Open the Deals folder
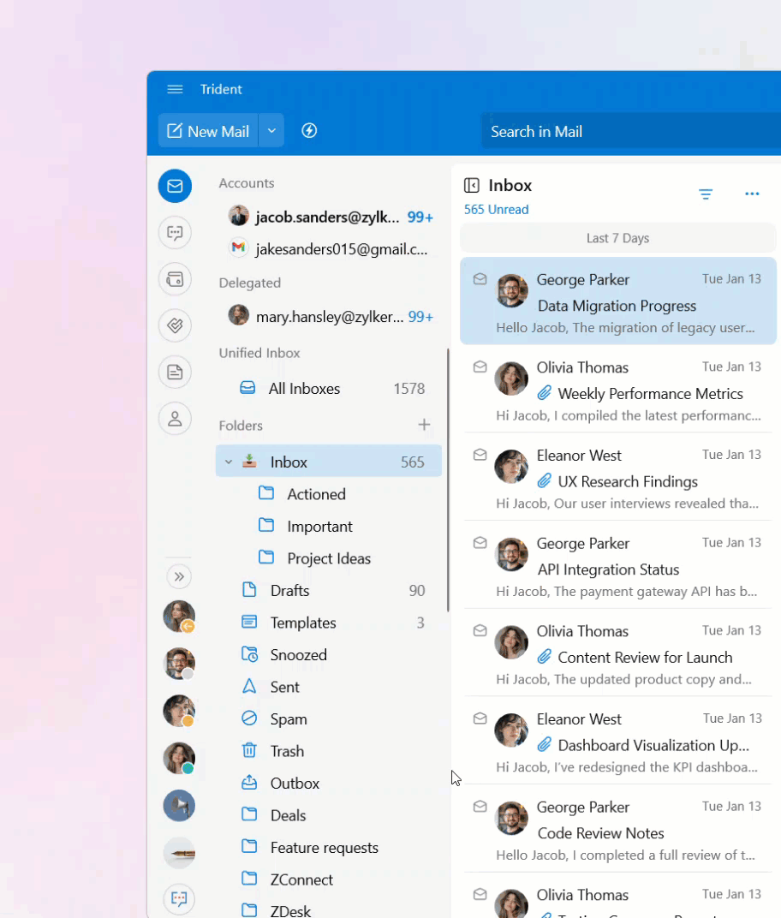This screenshot has width=781, height=918. [x=329, y=815]
